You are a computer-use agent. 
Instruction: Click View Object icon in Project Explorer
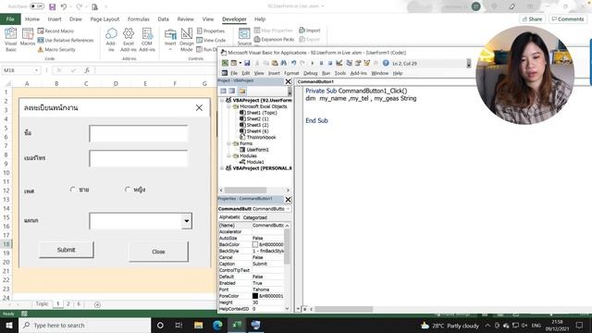232,91
